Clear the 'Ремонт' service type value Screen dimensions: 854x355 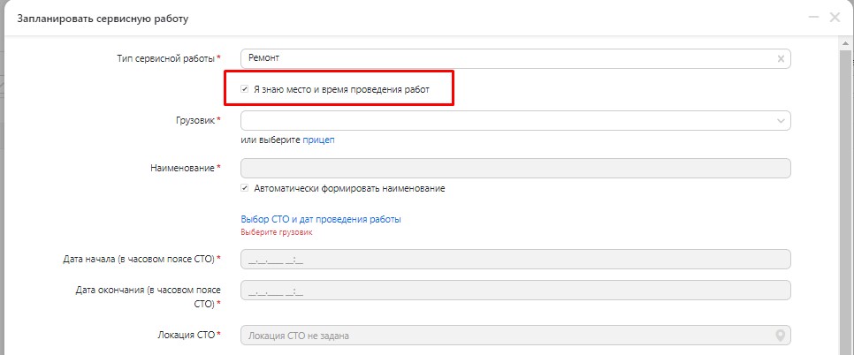point(780,59)
